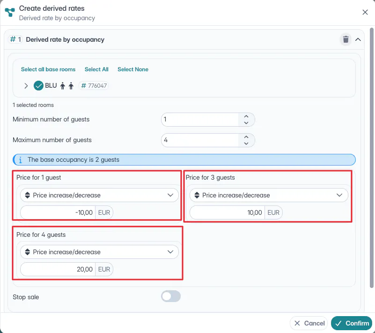Click the hash icon beside room ID 776047

(84, 86)
